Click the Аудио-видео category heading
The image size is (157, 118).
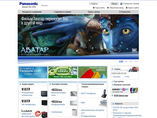[x=28, y=84]
